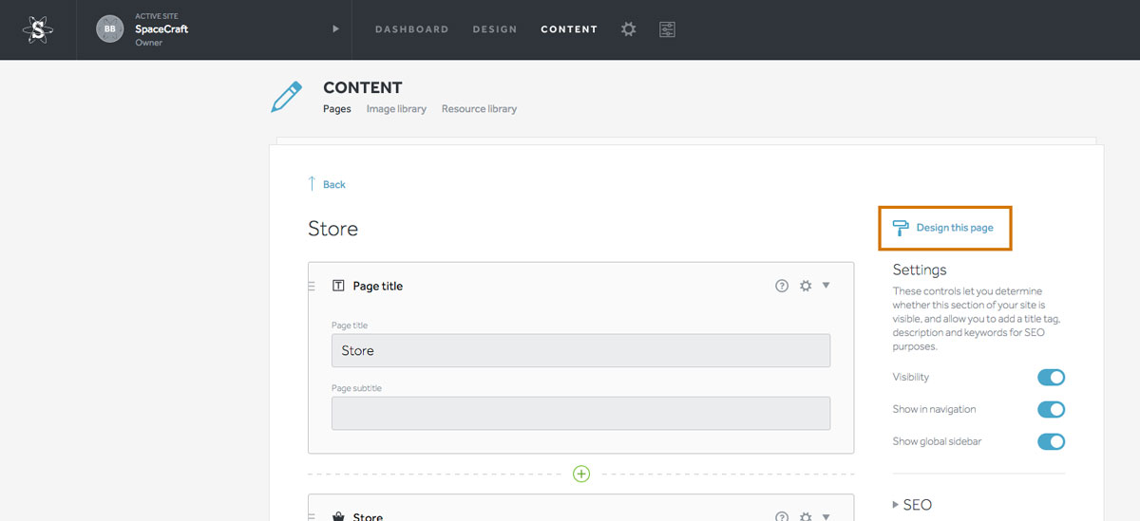Disable Show in navigation switch

coord(1051,410)
